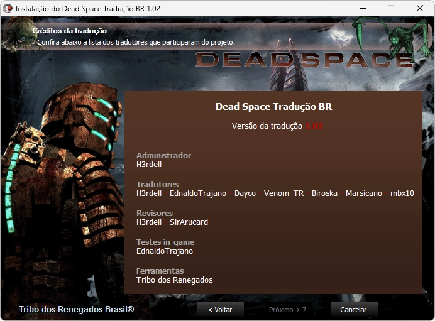Click the title 'Dead Space Tradução BR'
This screenshot has width=435, height=321.
coord(273,107)
